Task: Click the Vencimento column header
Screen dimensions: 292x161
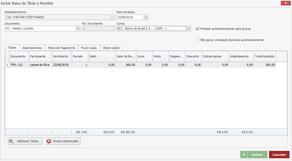Action: [62, 56]
